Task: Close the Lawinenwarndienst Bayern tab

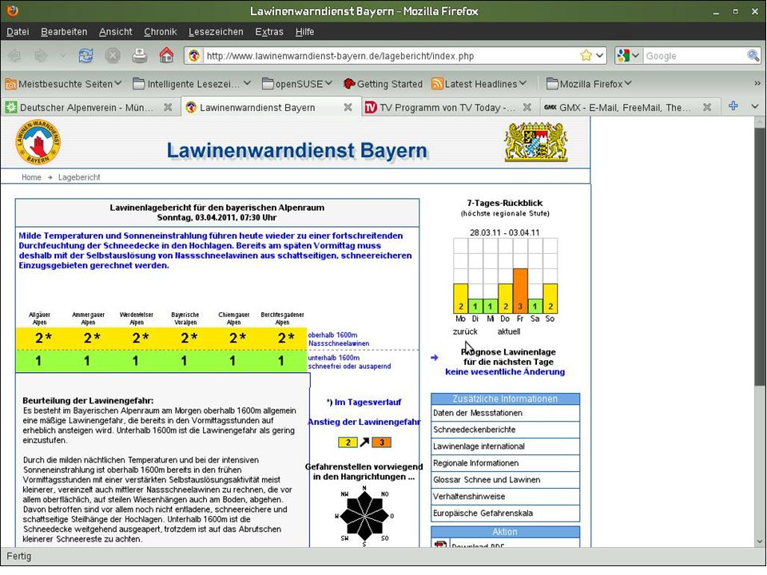Action: tap(348, 107)
